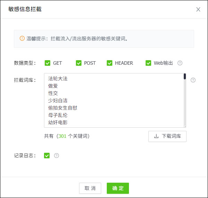The width and height of the screenshot is (208, 198).
Task: Toggle the Web输出 checkbox
Action: coord(148,63)
